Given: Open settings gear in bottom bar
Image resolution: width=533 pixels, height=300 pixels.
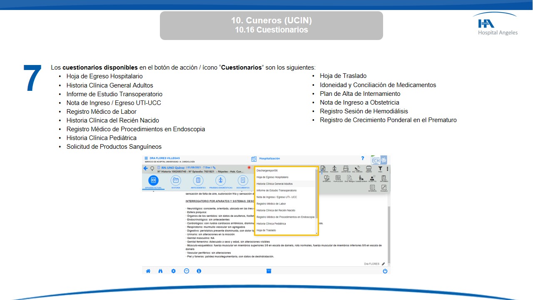Looking at the screenshot, I should point(173,271).
